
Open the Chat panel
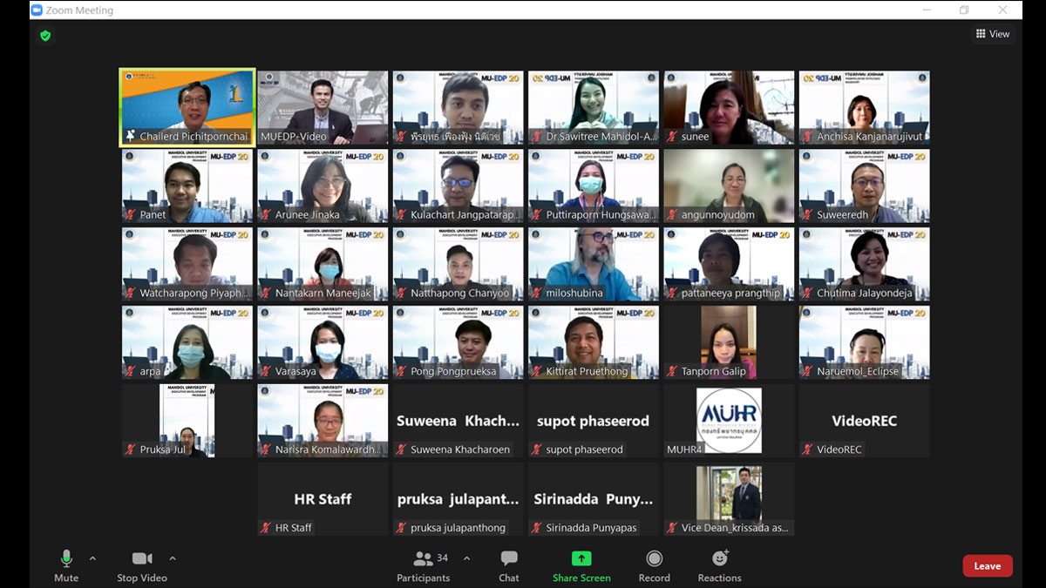click(509, 565)
